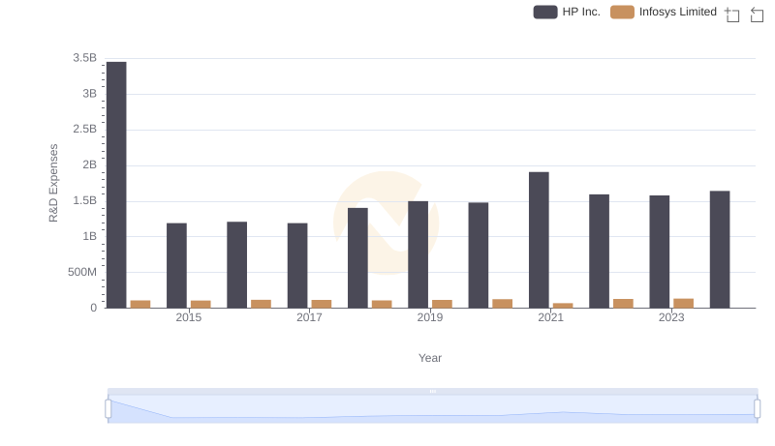The height and width of the screenshot is (446, 775).
Task: Click the '2015' x-axis label
Action: click(x=188, y=317)
